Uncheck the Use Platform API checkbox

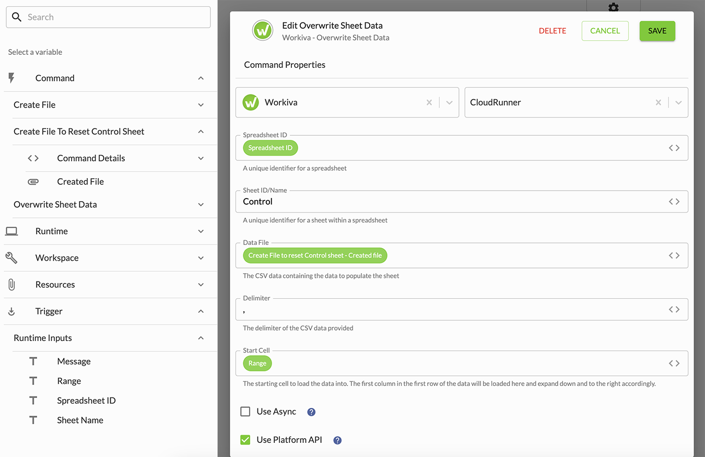[245, 440]
